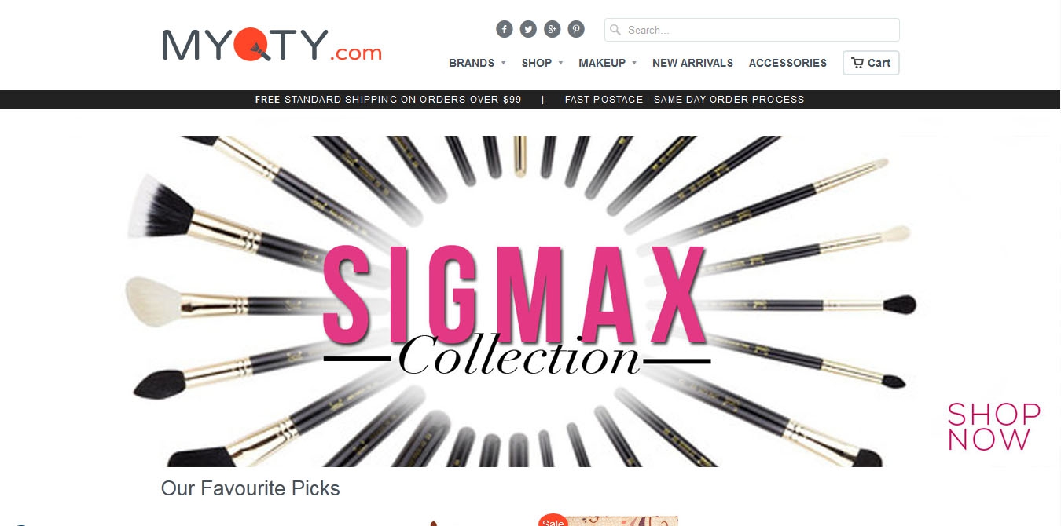1061x526 pixels.
Task: Click the search magnifier icon
Action: [615, 30]
